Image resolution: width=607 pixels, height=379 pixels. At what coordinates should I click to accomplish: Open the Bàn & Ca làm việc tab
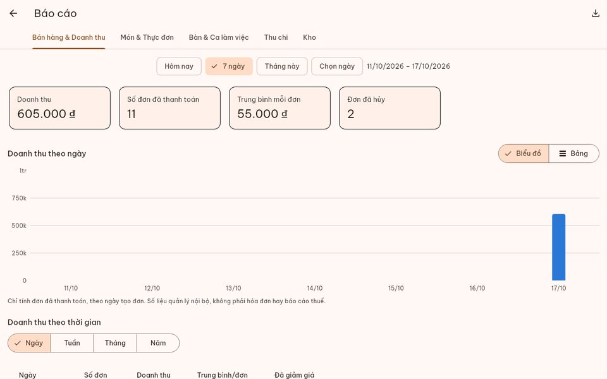click(x=219, y=37)
